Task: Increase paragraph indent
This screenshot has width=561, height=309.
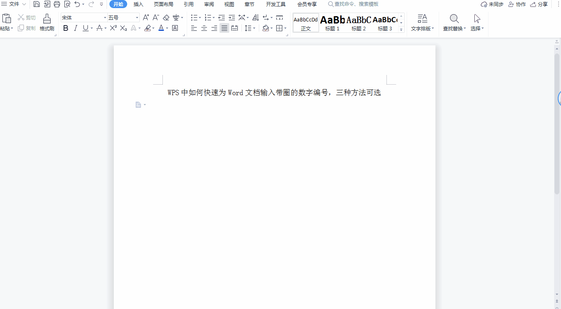Action: click(x=232, y=17)
